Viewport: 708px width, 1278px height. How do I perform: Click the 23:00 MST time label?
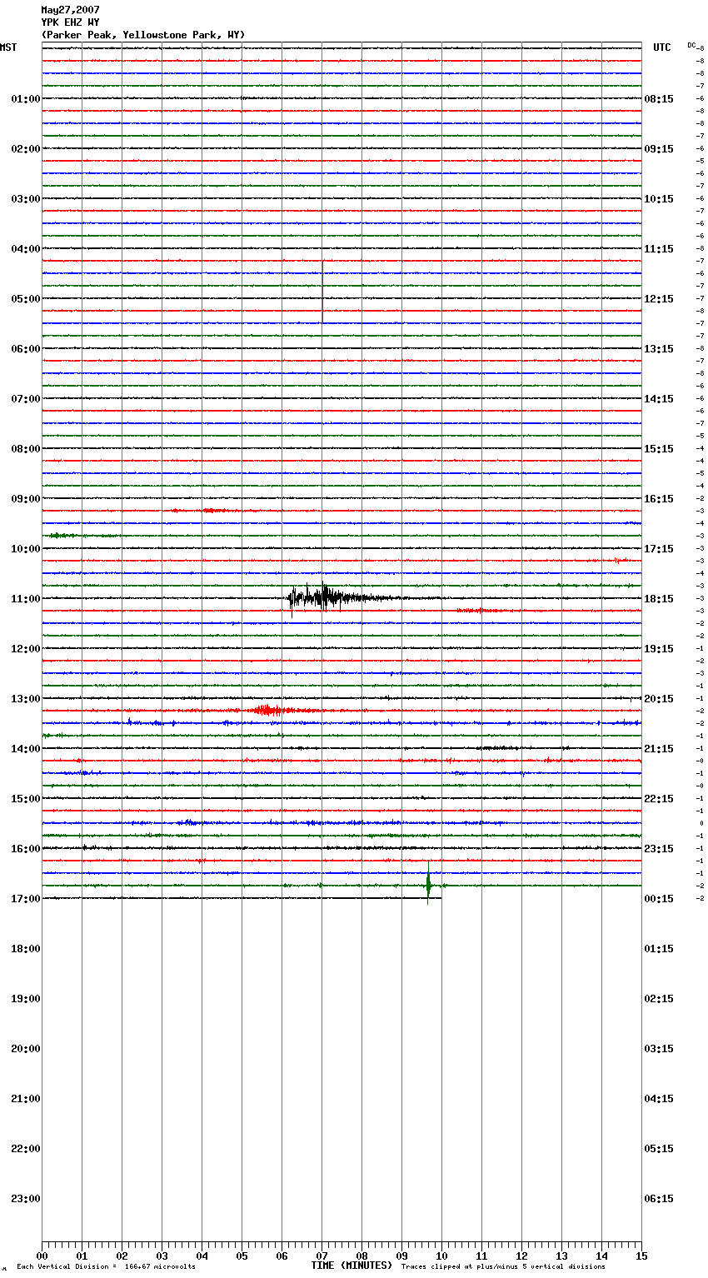coord(26,1199)
